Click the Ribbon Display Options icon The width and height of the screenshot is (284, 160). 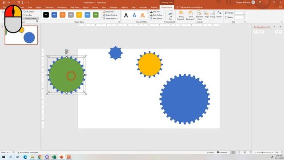coord(260,2)
